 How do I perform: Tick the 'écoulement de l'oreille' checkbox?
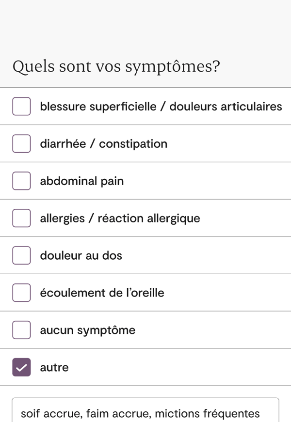point(21,293)
